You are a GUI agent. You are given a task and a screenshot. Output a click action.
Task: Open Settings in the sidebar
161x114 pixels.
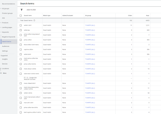click(x=5, y=51)
